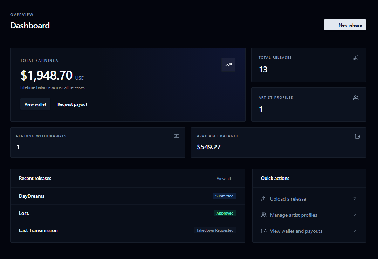Viewport: 378px width, 259px height.
Task: Click the trending-up earnings icon
Action: 228,65
